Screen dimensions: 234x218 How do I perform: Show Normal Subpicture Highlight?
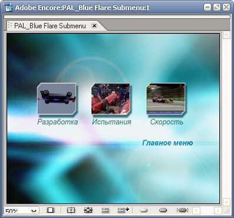click(144, 210)
